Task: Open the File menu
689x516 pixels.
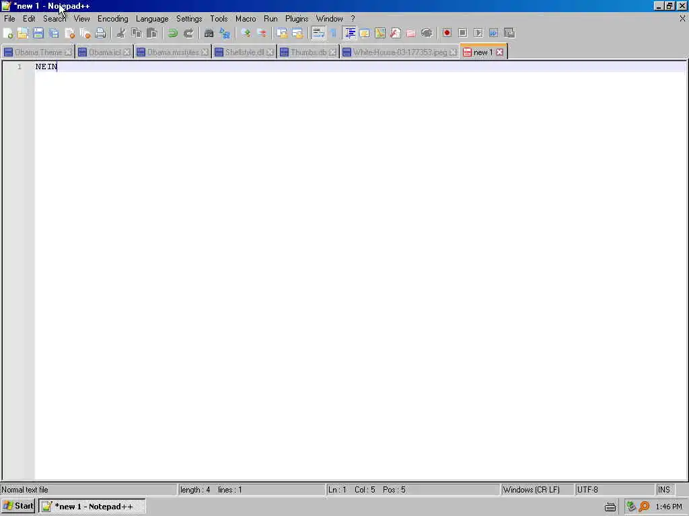Action: click(9, 18)
